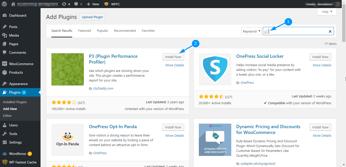Open Dynamic Pricing and Discounts title link
This screenshot has width=346, height=167.
268,129
